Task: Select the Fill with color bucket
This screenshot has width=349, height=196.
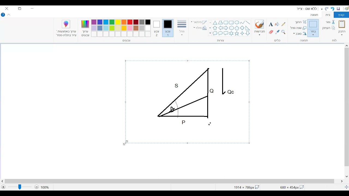Action: [277, 24]
